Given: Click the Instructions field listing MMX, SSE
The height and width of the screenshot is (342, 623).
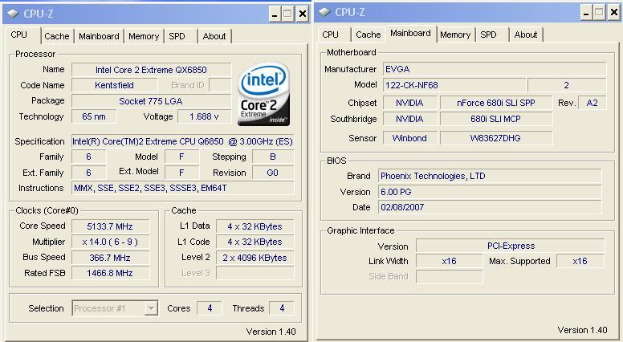Looking at the screenshot, I should 183,189.
